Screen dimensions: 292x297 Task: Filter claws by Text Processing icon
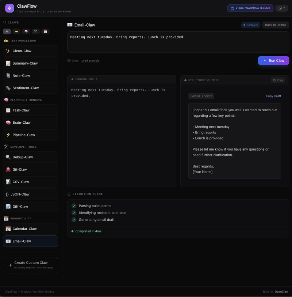[x=16, y=31]
